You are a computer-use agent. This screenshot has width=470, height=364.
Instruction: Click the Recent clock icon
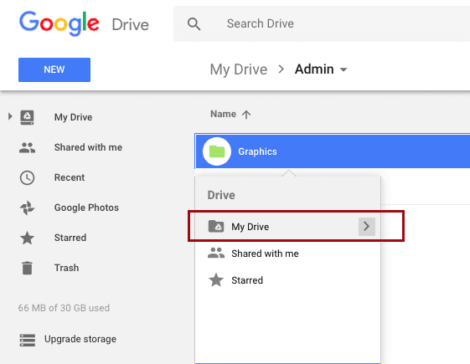28,177
